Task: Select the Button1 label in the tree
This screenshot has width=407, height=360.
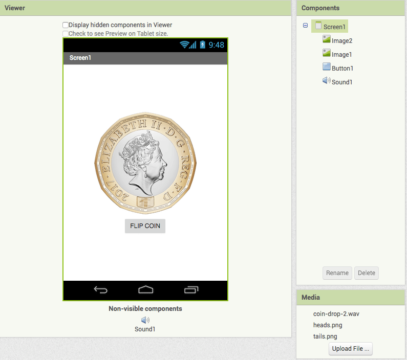Action: click(342, 68)
